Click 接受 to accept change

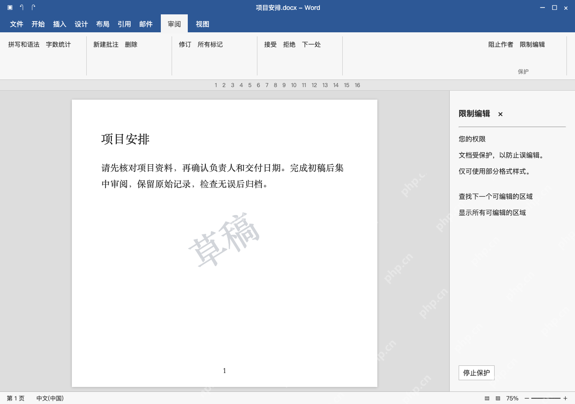[270, 44]
